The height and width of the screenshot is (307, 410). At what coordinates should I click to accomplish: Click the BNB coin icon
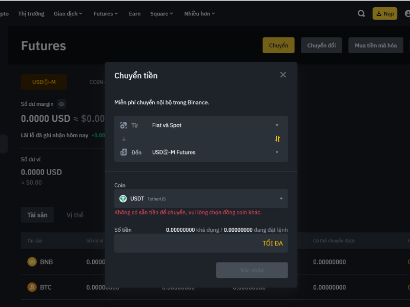point(32,261)
